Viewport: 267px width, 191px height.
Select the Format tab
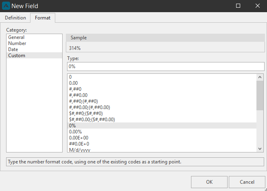43,18
